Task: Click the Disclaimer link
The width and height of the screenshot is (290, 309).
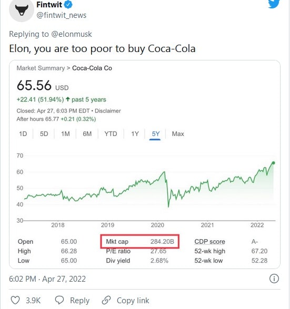Action: coord(108,111)
